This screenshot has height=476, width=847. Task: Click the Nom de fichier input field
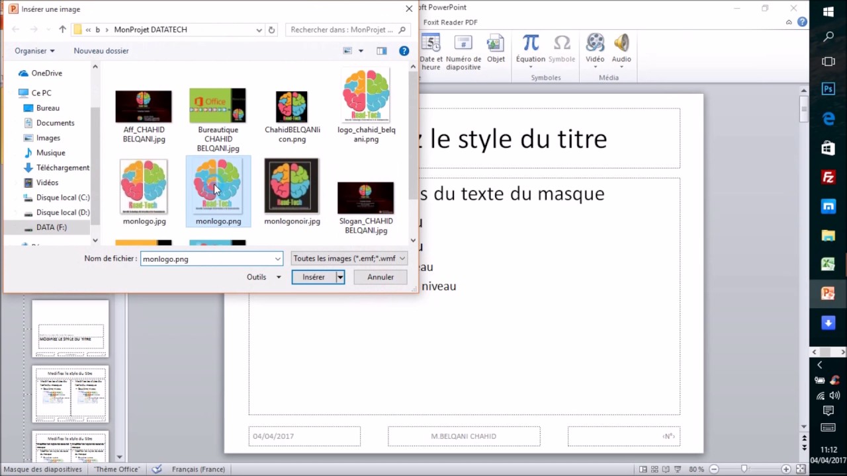[x=206, y=258]
